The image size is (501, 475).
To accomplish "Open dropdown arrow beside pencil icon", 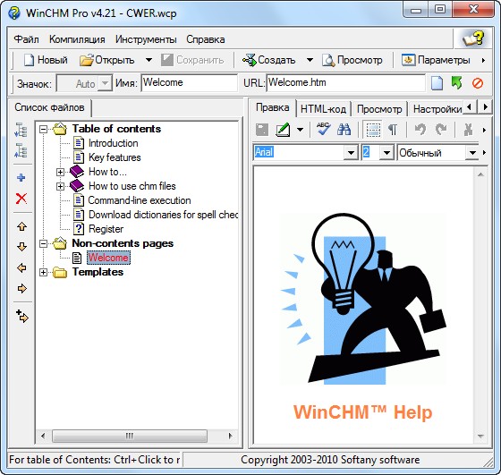I will 300,130.
